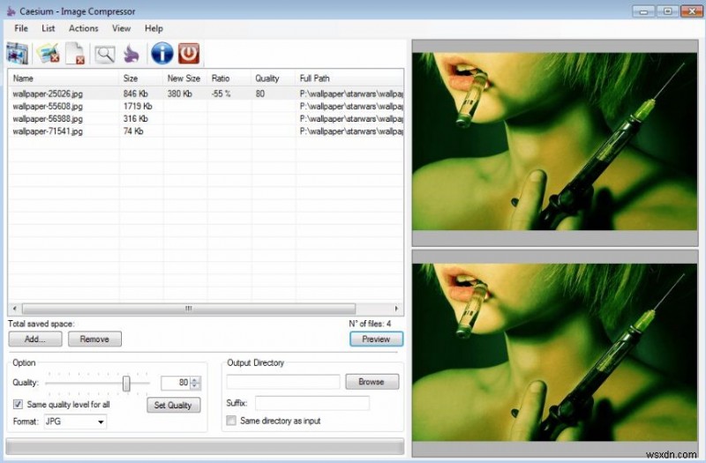Click the Suffix input field
Screen dimensions: 706x463
click(x=312, y=403)
